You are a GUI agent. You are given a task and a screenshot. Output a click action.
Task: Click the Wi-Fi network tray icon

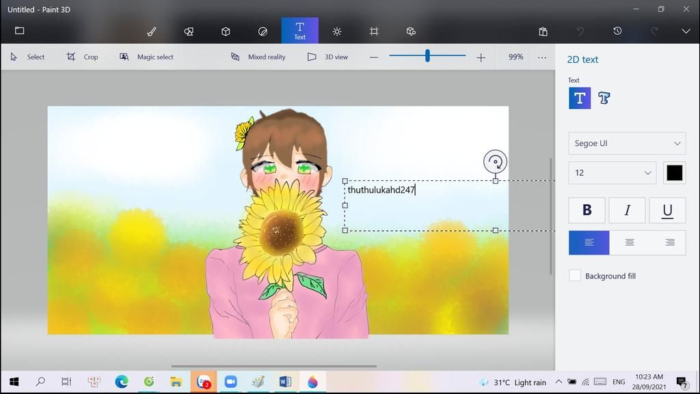pos(585,382)
